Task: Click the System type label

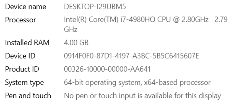Action: pyautogui.click(x=24, y=83)
